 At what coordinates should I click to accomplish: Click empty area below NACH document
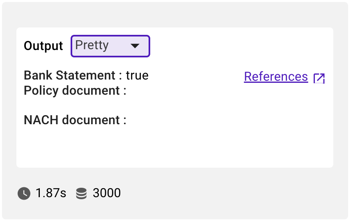pyautogui.click(x=175, y=146)
